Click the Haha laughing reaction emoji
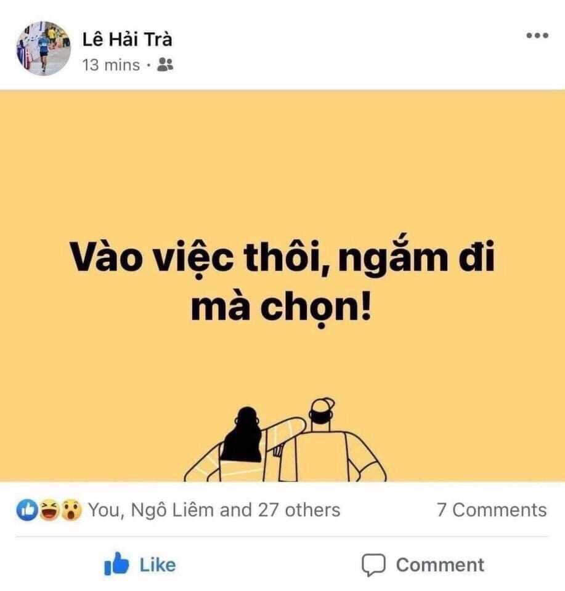Screen dimensions: 565x591 (x=49, y=510)
